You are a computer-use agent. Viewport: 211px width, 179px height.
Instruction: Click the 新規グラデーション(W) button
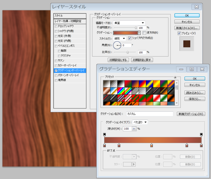click(191, 114)
